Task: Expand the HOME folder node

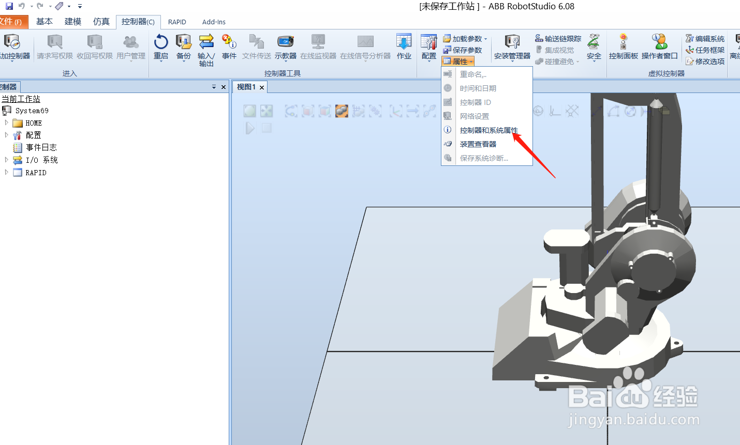Action: point(6,122)
